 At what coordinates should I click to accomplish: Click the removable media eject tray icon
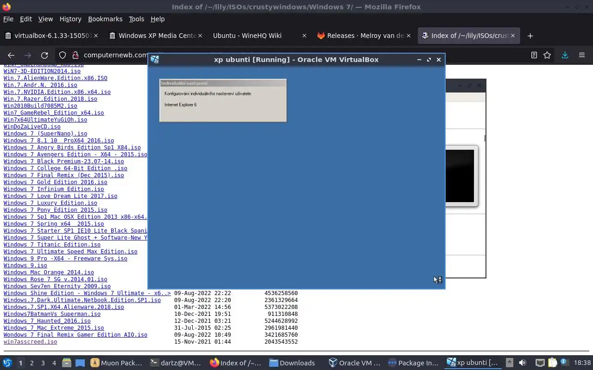pyautogui.click(x=509, y=363)
